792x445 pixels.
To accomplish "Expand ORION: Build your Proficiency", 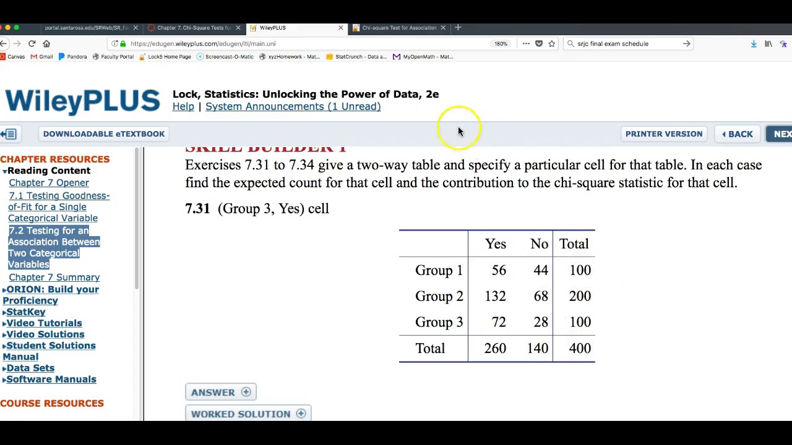I will coord(51,295).
